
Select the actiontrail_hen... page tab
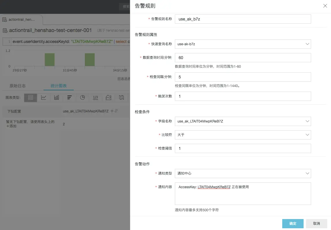pos(21,20)
